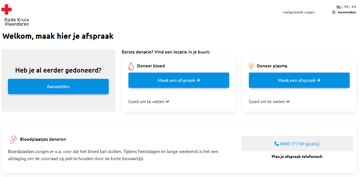Open Veelgestelde vragen
Image resolution: width=362 pixels, height=177 pixels.
coord(299,12)
